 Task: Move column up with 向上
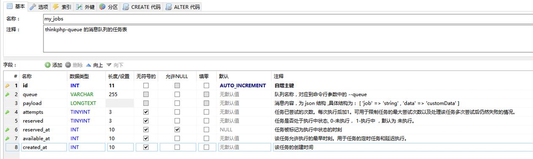pos(94,65)
